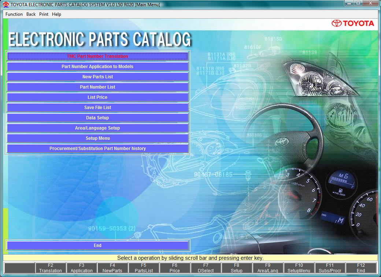The width and height of the screenshot is (381, 277).
Task: Click the F8 Setup function key
Action: 237,268
